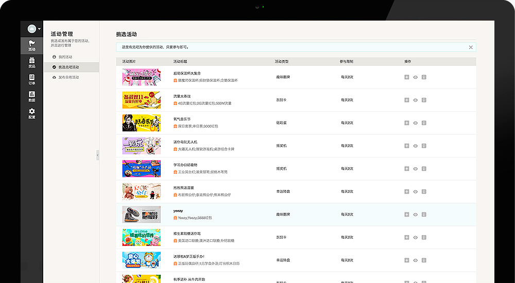Viewport: 515px width, 283px height.
Task: Click info icon for 流量大备战 row
Action: 424,100
